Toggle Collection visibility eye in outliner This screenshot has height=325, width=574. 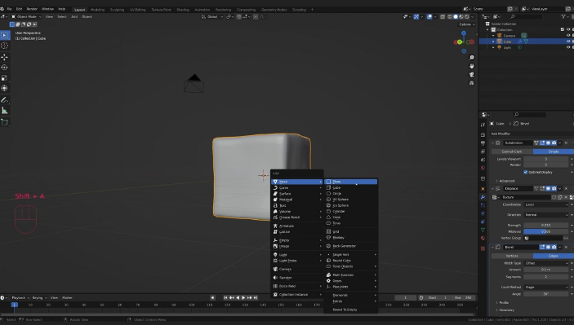click(x=568, y=29)
